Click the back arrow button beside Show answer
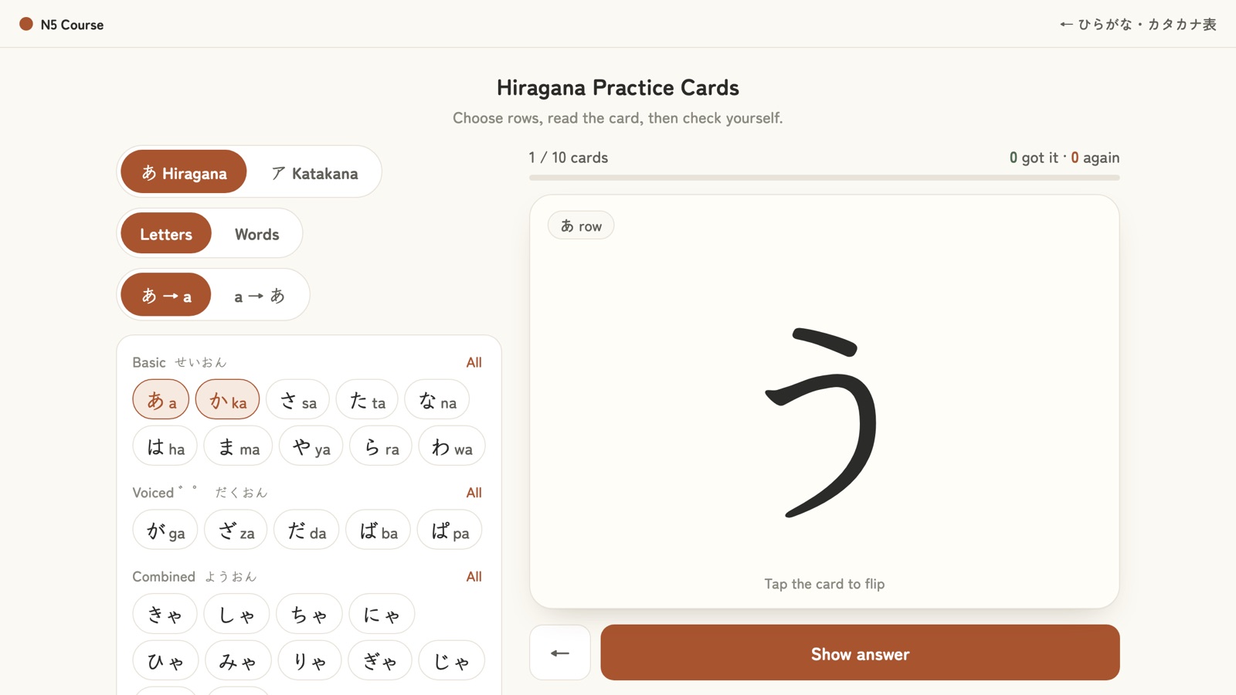This screenshot has height=695, width=1236. [560, 653]
